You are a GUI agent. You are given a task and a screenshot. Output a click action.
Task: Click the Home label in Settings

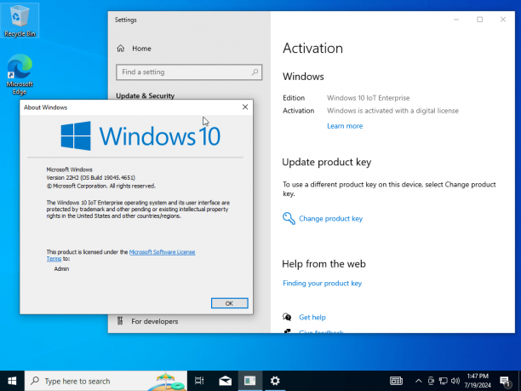tap(141, 49)
